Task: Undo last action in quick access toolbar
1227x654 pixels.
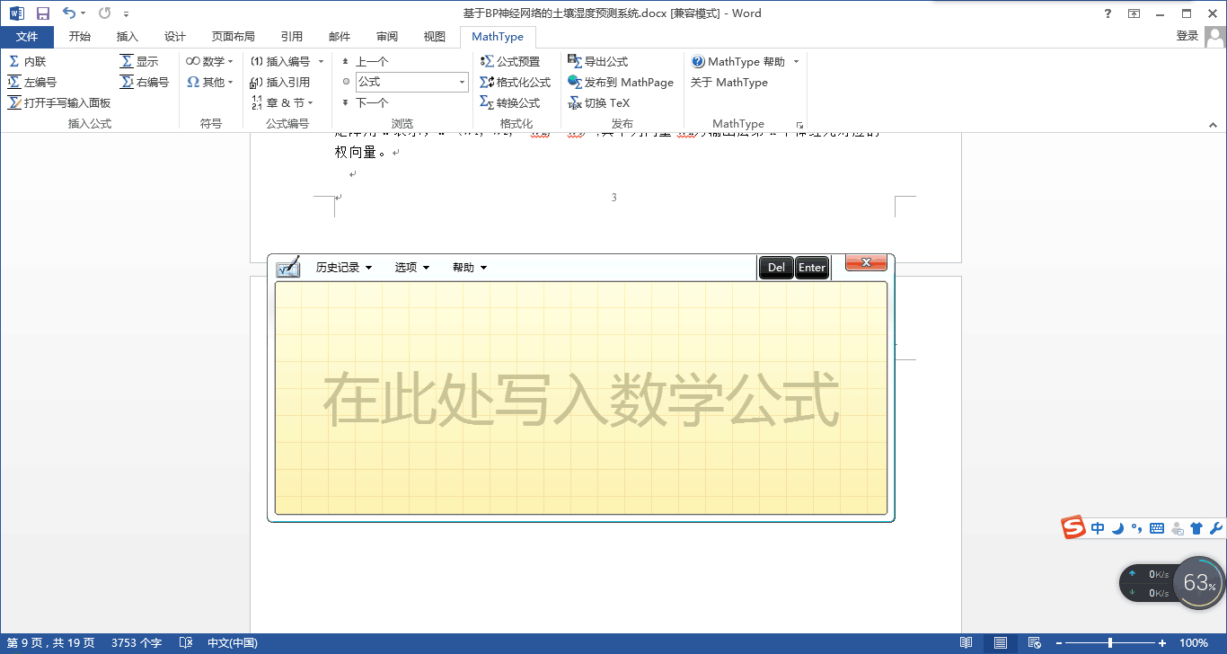Action: (x=69, y=13)
